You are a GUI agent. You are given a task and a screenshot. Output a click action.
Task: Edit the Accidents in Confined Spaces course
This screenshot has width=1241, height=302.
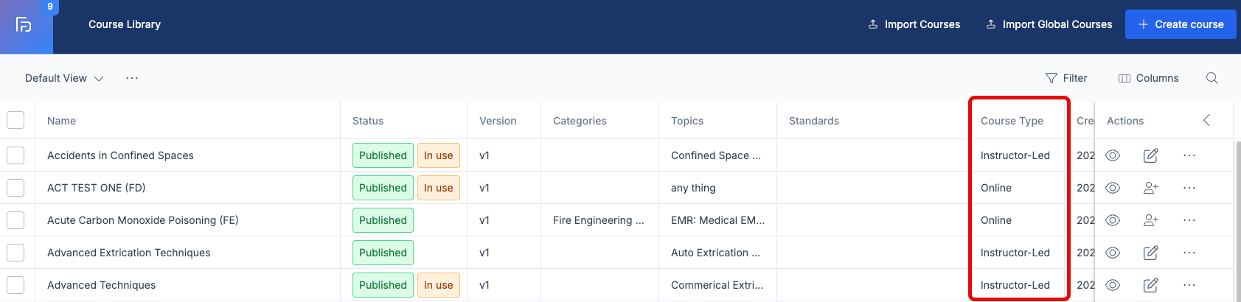pyautogui.click(x=1150, y=155)
